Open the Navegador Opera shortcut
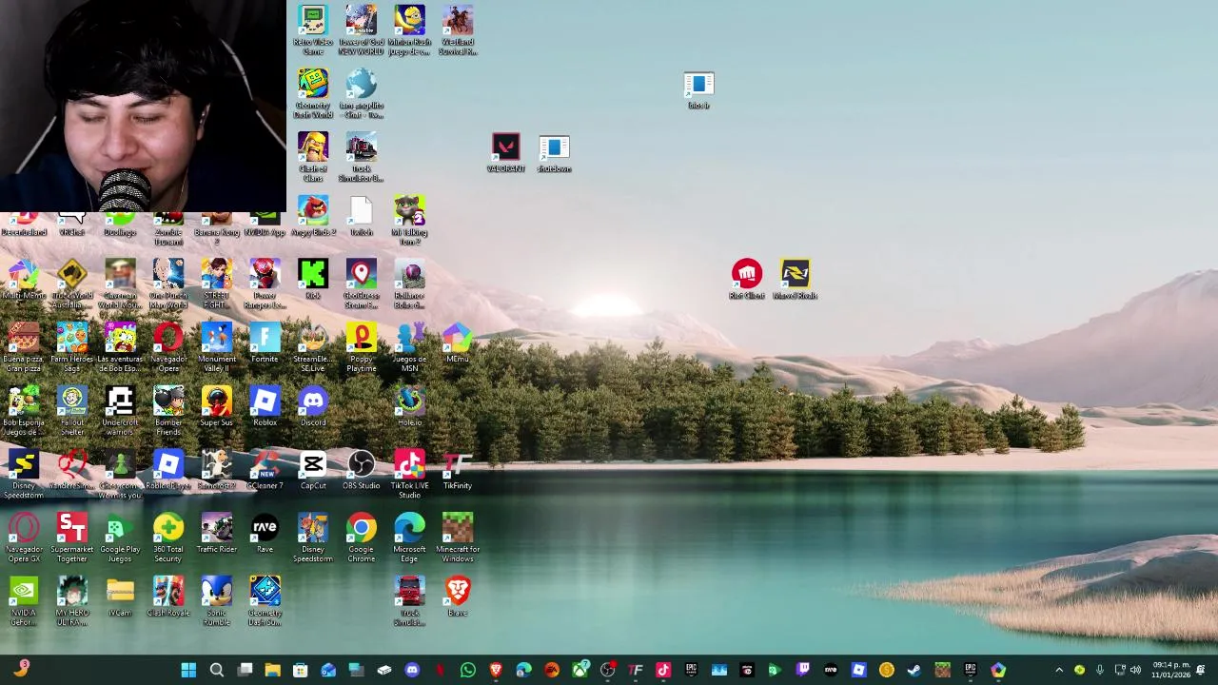This screenshot has height=685, width=1218. (x=168, y=347)
